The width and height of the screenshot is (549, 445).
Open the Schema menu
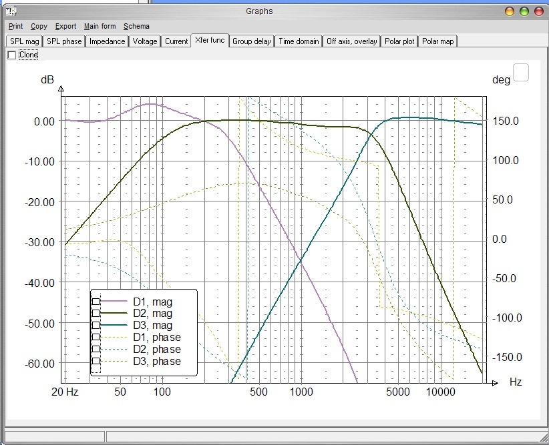click(x=136, y=26)
